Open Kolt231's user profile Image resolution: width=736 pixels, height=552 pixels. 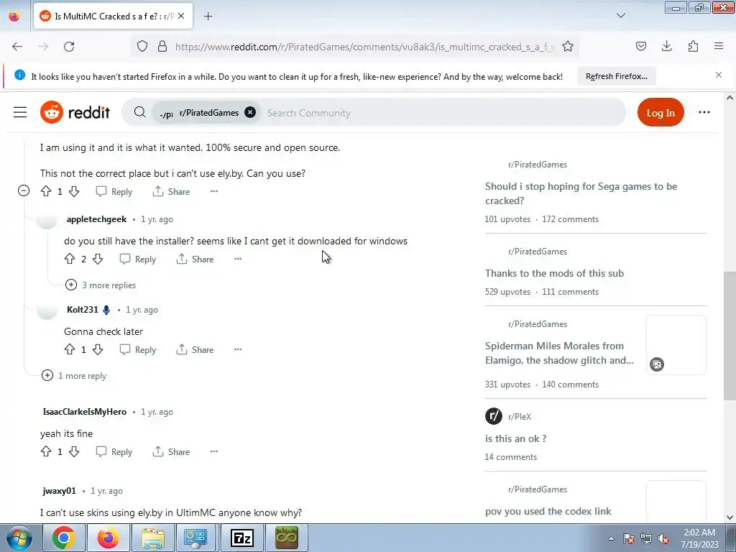[83, 310]
